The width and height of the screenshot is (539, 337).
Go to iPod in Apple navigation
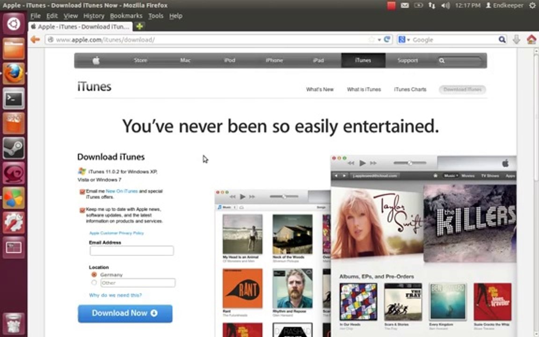pyautogui.click(x=230, y=60)
